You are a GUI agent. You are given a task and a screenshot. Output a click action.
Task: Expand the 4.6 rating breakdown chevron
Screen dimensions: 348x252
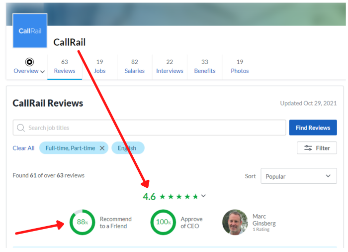pyautogui.click(x=203, y=196)
